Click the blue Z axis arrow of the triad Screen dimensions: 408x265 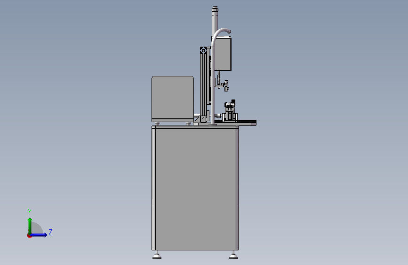coord(39,235)
